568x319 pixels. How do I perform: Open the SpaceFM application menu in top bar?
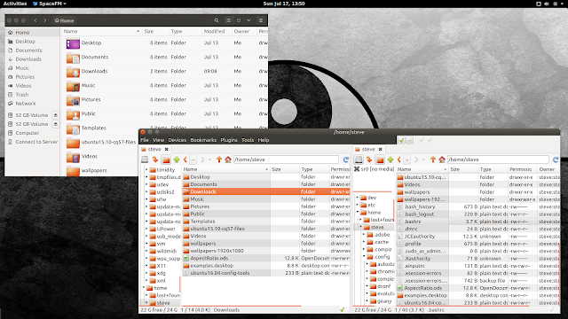pyautogui.click(x=50, y=4)
